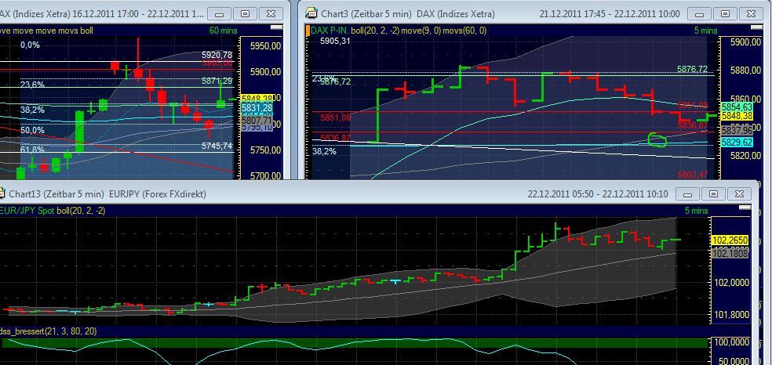
Task: Click the cyan 5829,62 price tag
Action: coord(737,142)
